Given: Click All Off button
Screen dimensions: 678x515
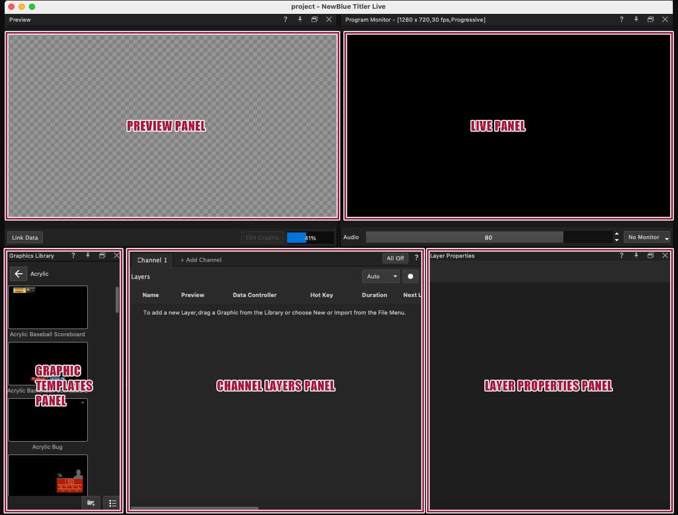Looking at the screenshot, I should click(396, 258).
